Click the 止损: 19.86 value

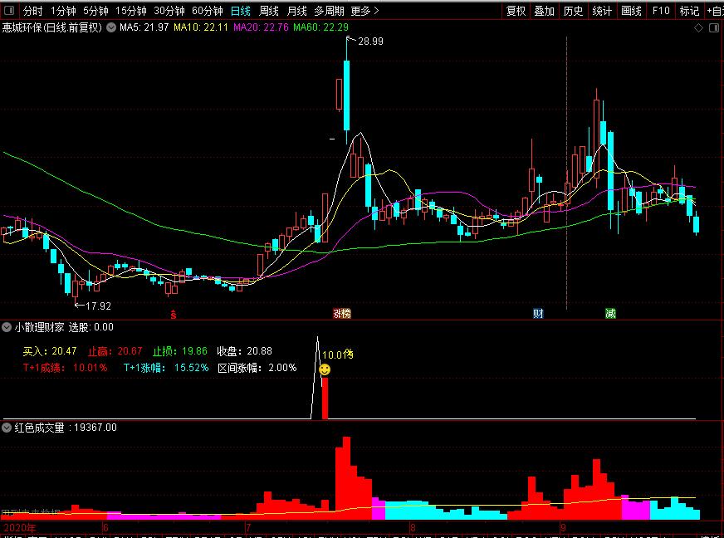180,351
